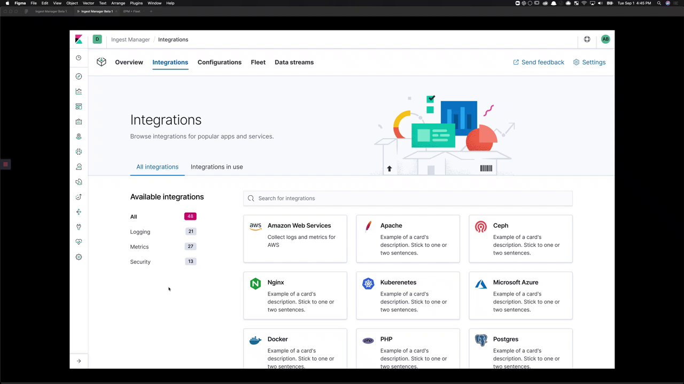Click the Amazon Web Services logo
This screenshot has height=384, width=684.
tap(255, 226)
